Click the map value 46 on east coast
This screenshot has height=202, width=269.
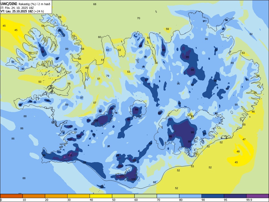click(253, 112)
